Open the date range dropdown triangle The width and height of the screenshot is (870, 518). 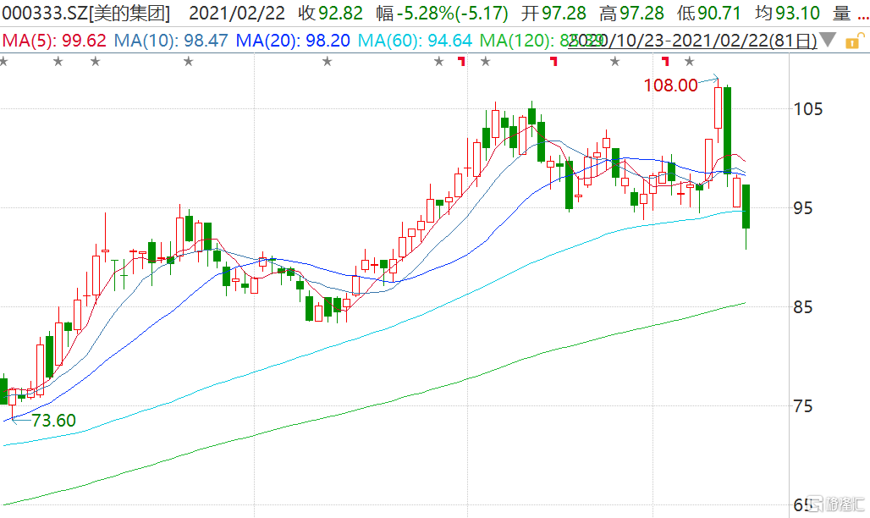coord(828,40)
